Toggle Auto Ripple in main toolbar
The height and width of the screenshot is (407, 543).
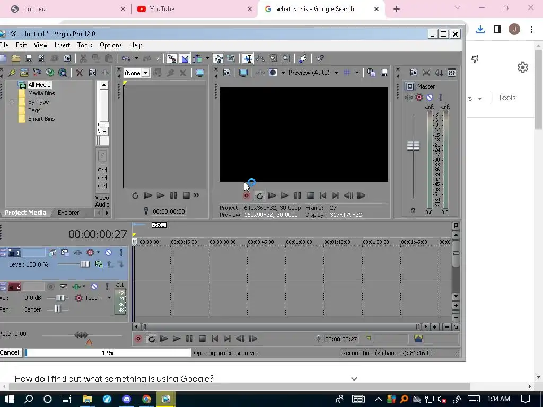point(198,58)
